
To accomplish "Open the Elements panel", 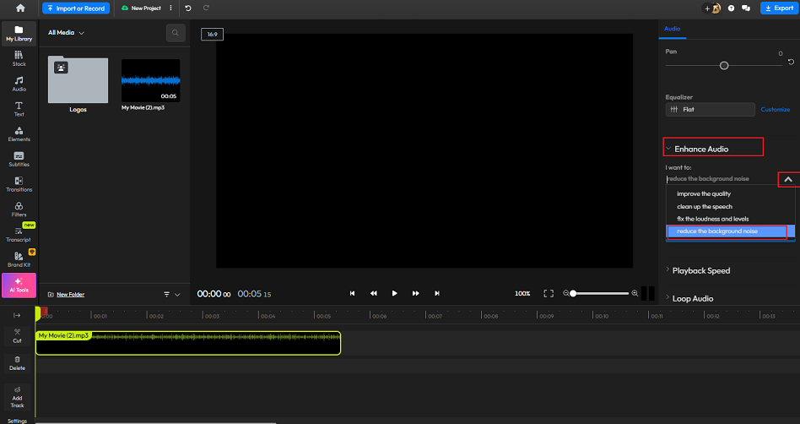I will 19,133.
